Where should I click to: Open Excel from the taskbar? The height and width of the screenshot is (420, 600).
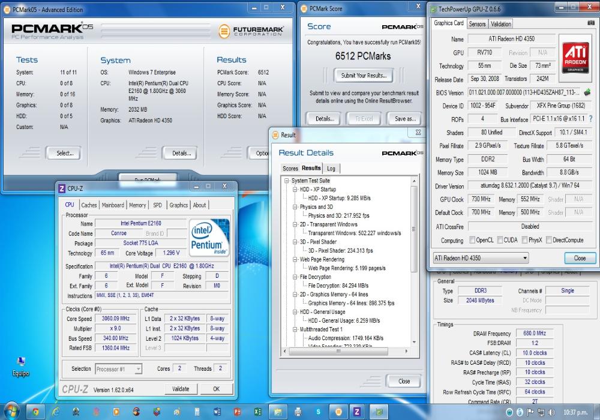coord(257,412)
